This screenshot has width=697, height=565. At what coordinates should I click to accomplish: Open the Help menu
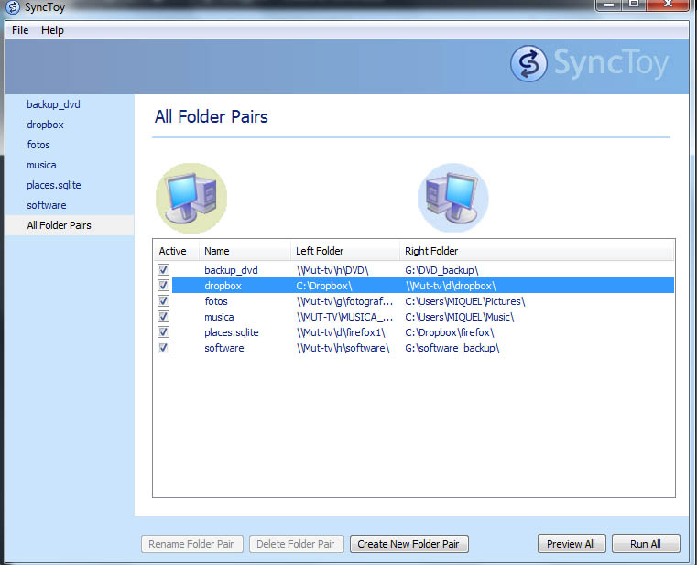click(x=52, y=30)
